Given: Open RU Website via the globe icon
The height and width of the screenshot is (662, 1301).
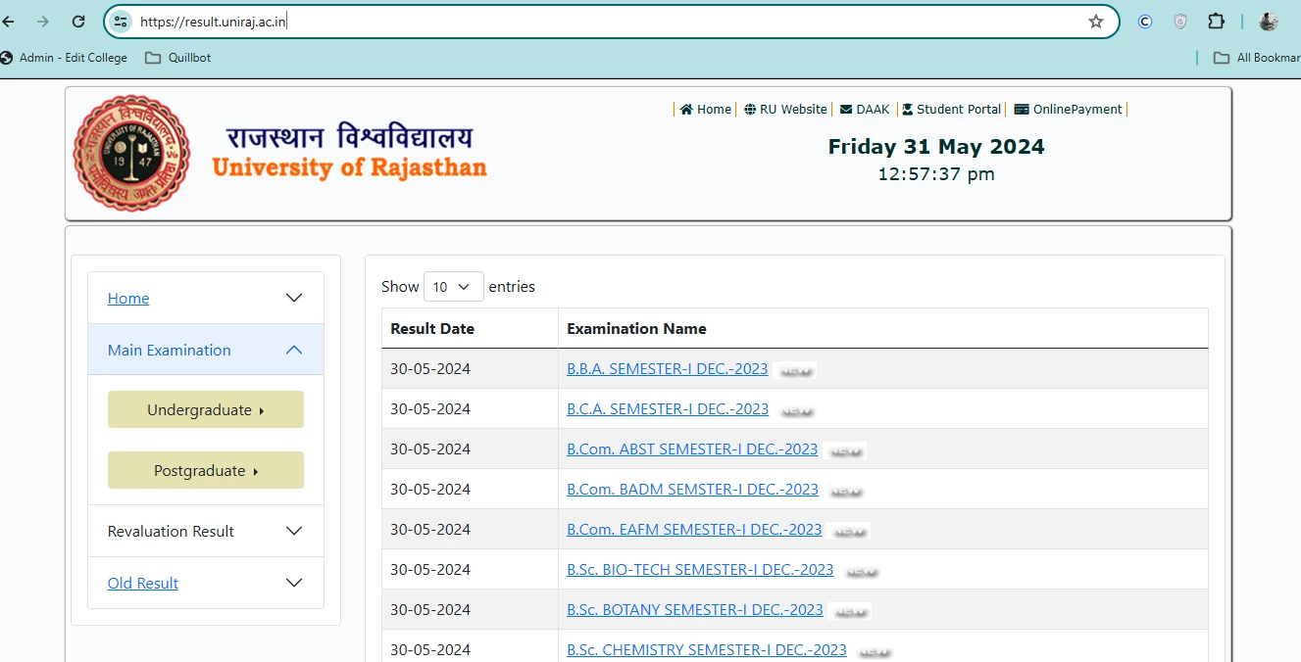Looking at the screenshot, I should point(750,109).
